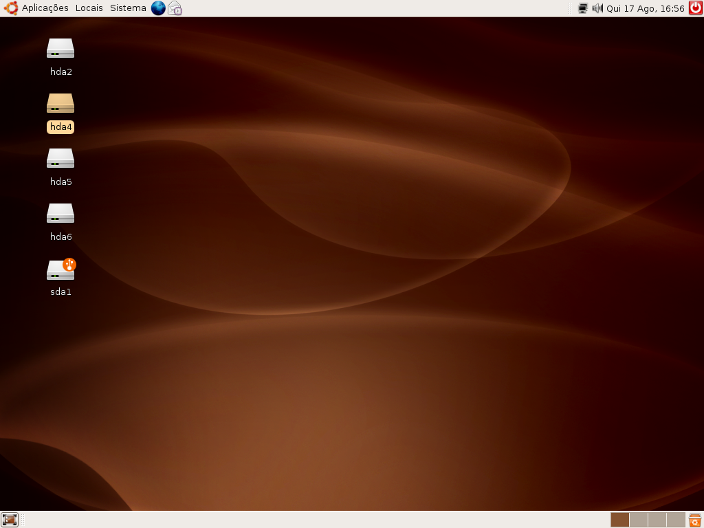Open the trash icon in bottom panel
This screenshot has width=704, height=528.
tap(695, 520)
